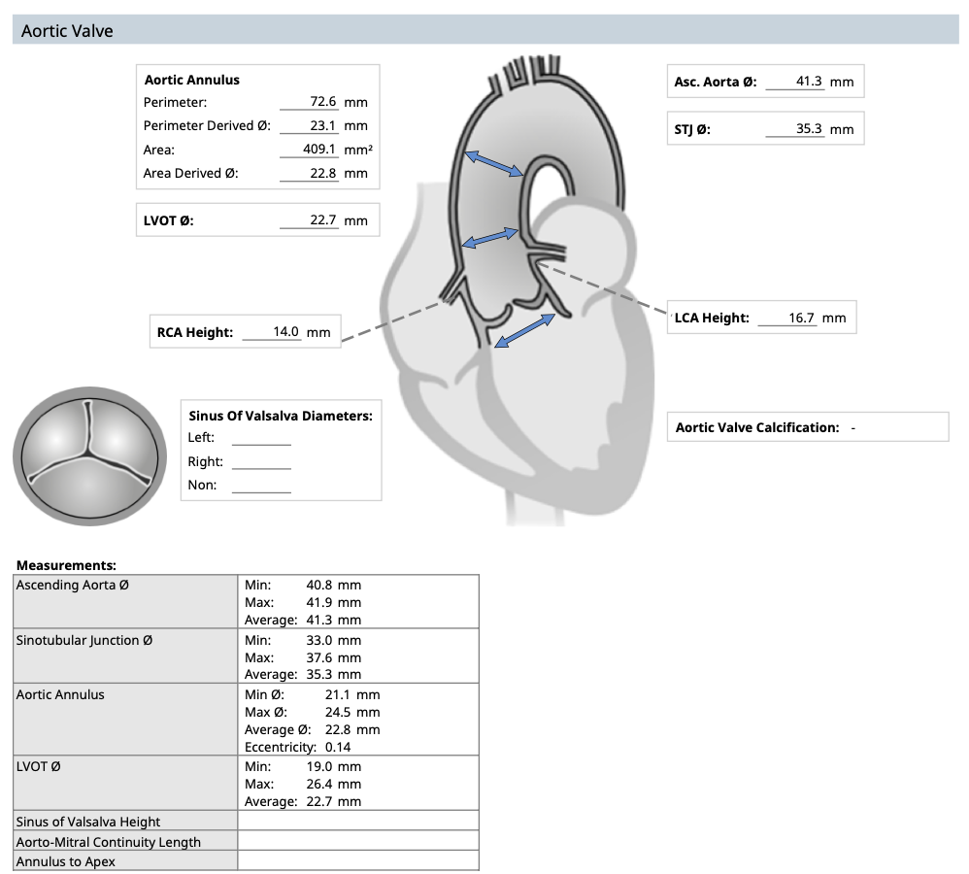The height and width of the screenshot is (874, 969).
Task: Click the blue ascending aorta diameter arrow
Action: 493,163
